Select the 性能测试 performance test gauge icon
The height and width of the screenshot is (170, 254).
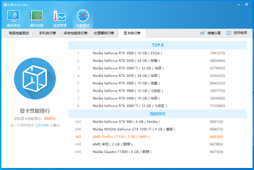(x=83, y=16)
